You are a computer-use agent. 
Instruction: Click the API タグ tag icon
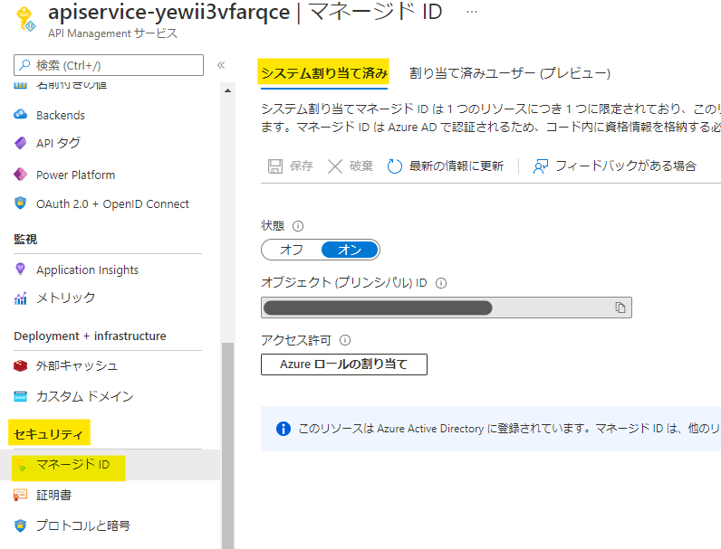tap(21, 144)
